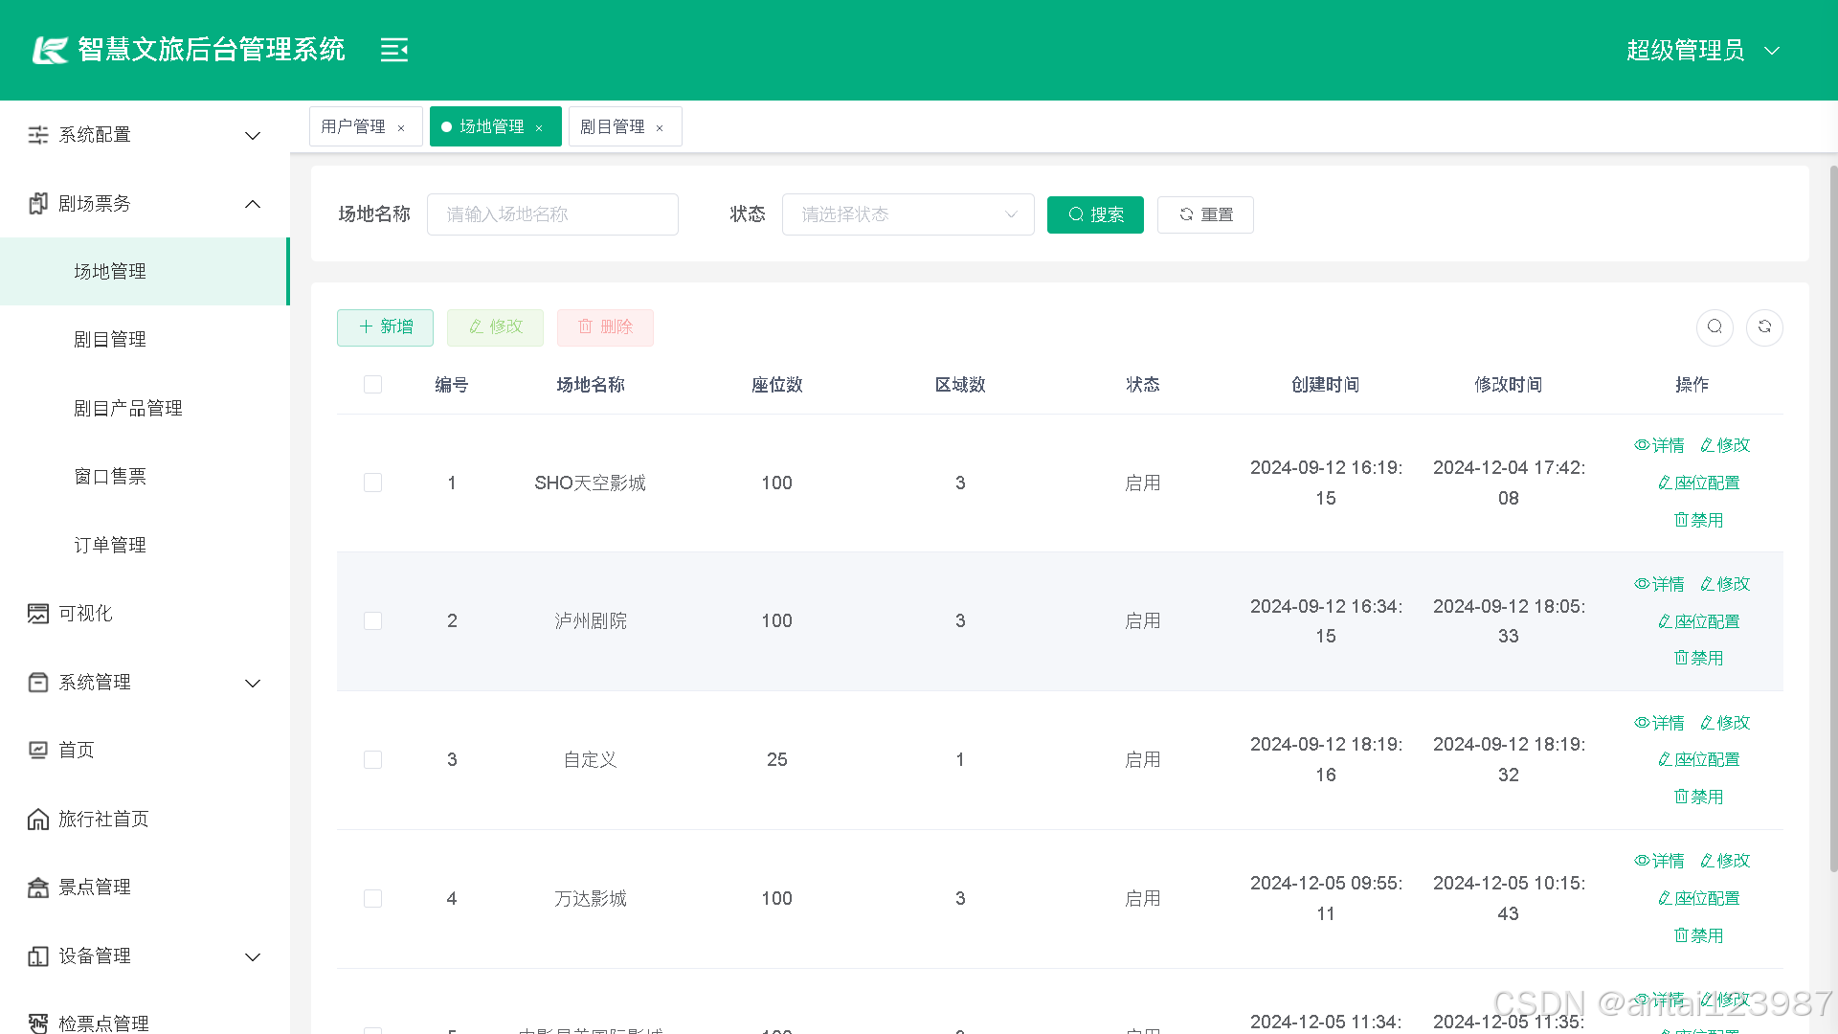Click the 场地名称 input field
Screen dimensions: 1838x1034
(x=552, y=214)
